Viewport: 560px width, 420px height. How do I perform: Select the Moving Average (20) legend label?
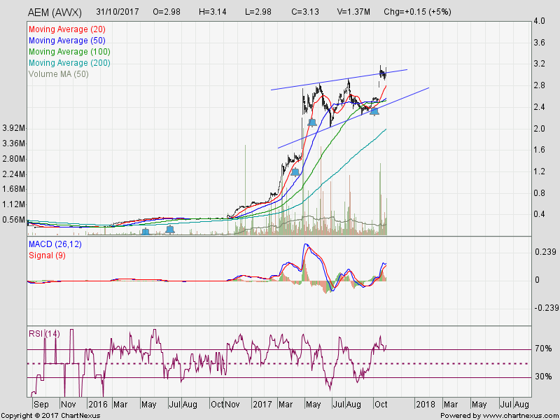point(69,29)
